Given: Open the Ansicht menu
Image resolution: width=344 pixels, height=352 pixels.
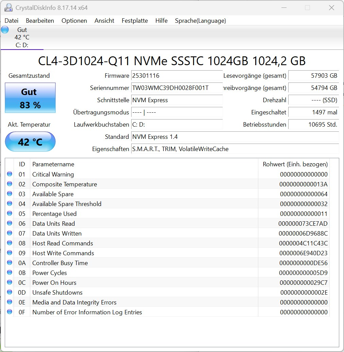Looking at the screenshot, I should coord(104,21).
